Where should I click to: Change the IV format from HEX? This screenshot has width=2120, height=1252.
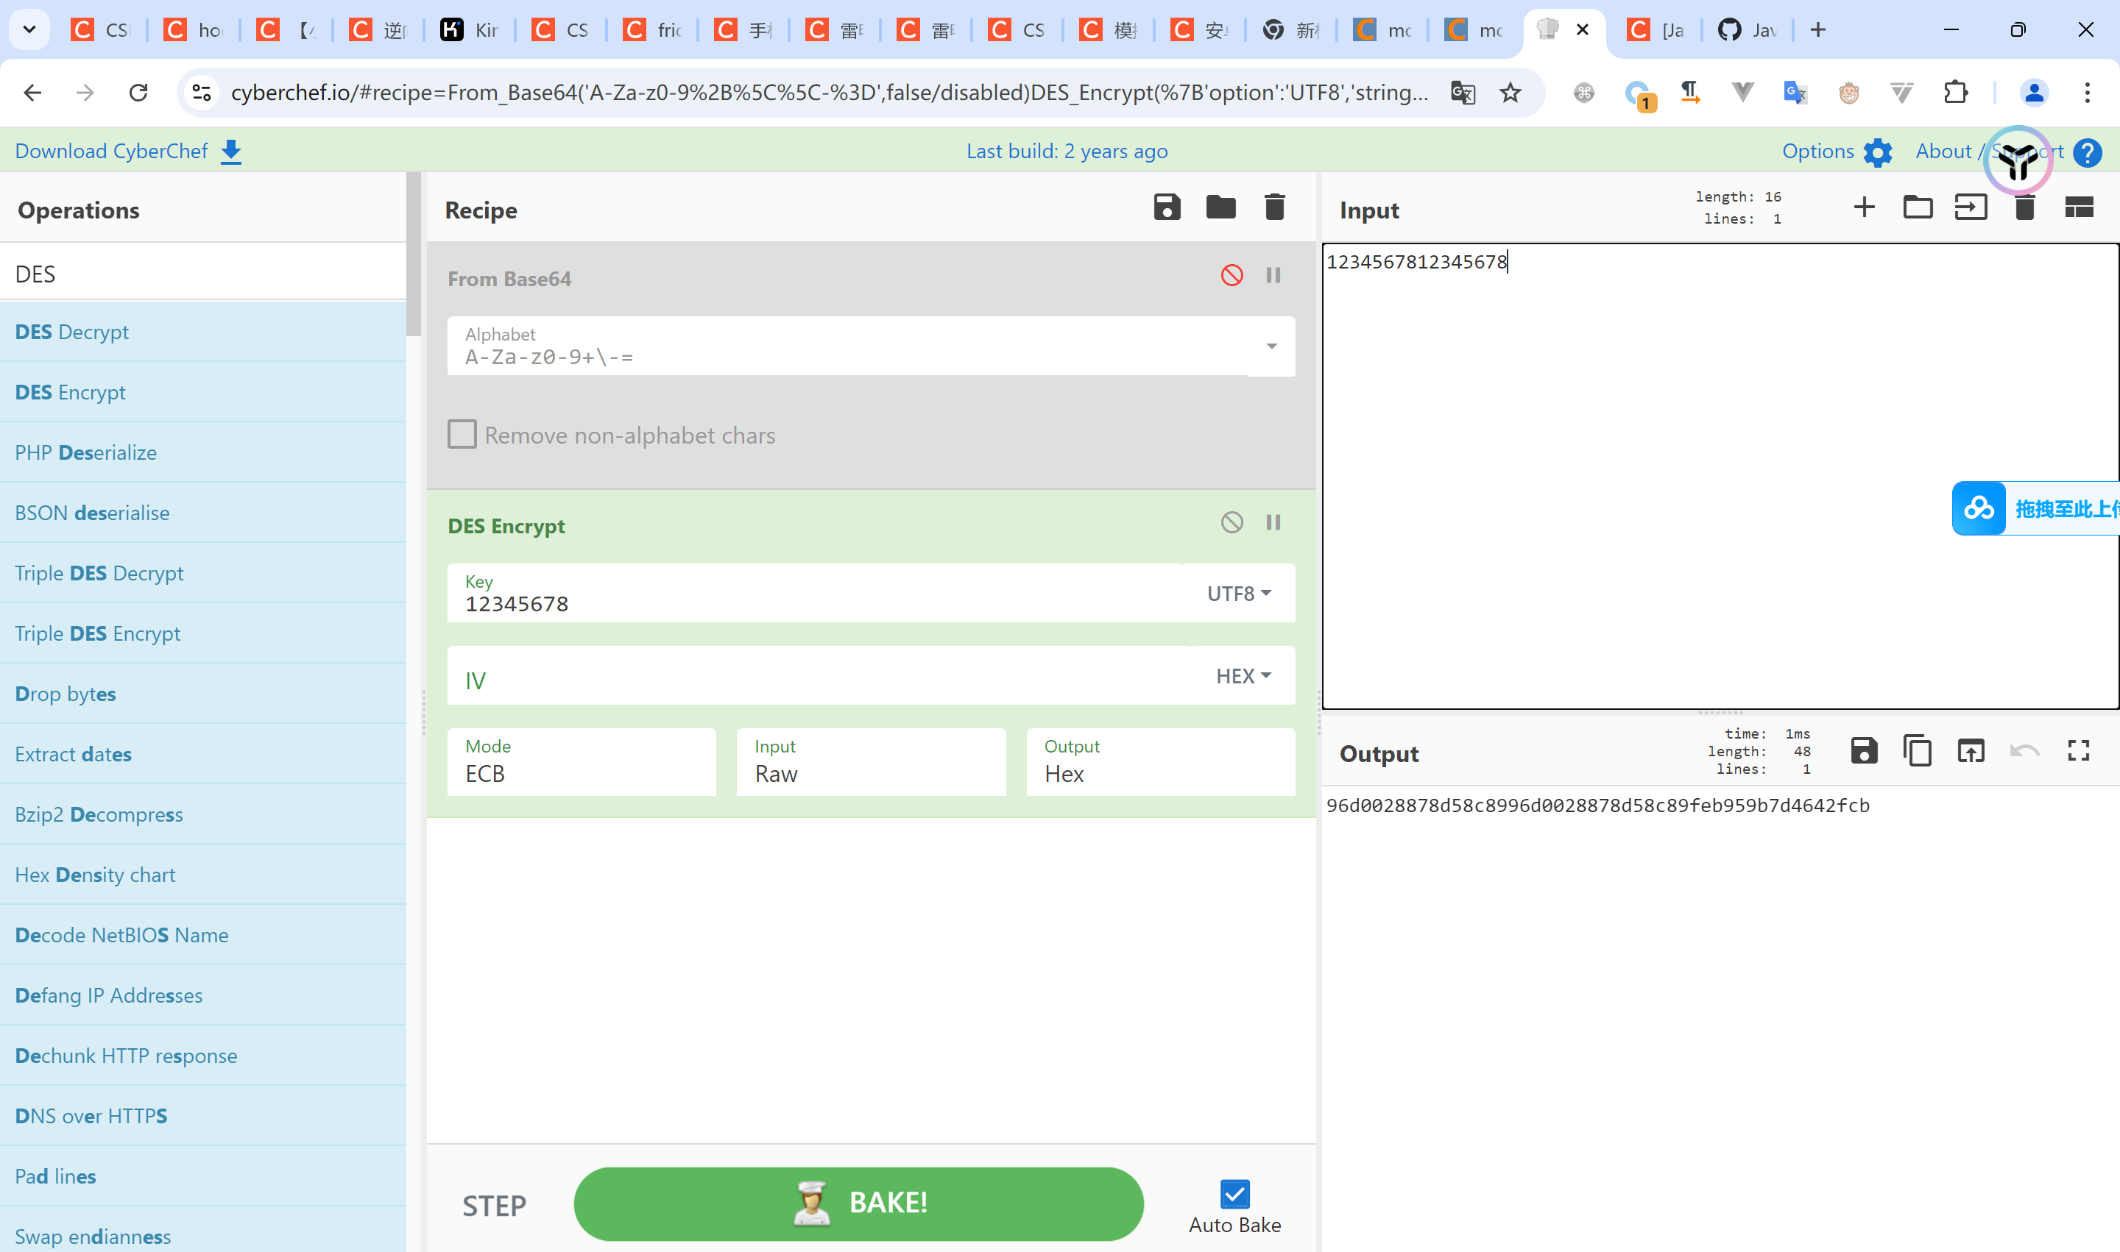1243,676
